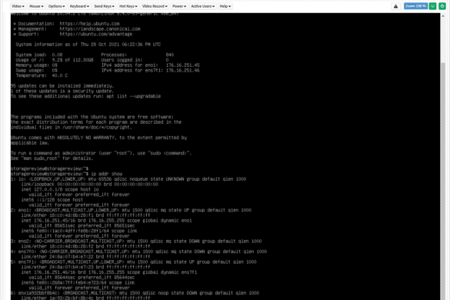This screenshot has width=450, height=300.
Task: Click the 'System information as of' line
Action: pos(88,45)
